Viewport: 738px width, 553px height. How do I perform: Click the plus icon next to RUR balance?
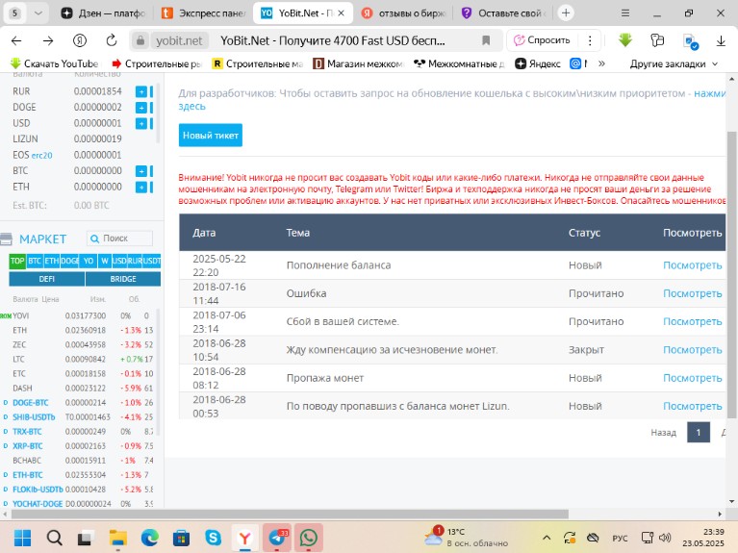[141, 91]
